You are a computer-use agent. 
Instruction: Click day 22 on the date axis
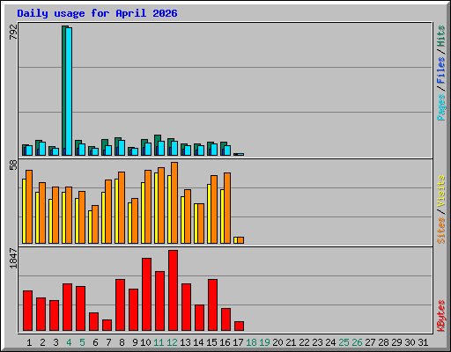304,342
